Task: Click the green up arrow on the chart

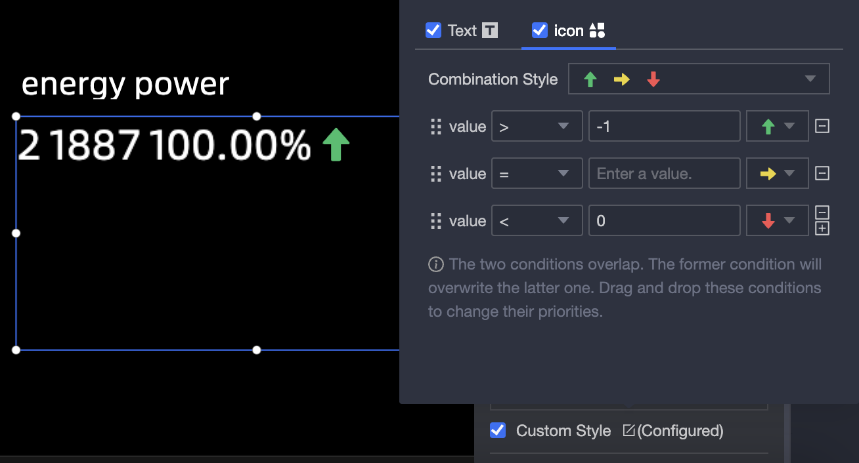Action: pyautogui.click(x=336, y=144)
